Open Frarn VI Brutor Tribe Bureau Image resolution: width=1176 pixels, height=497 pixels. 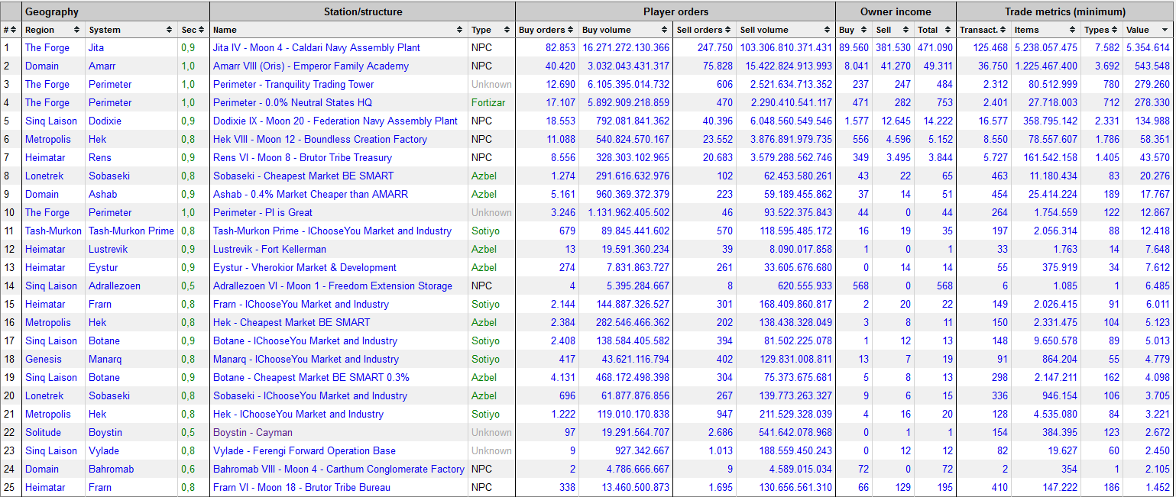click(301, 487)
